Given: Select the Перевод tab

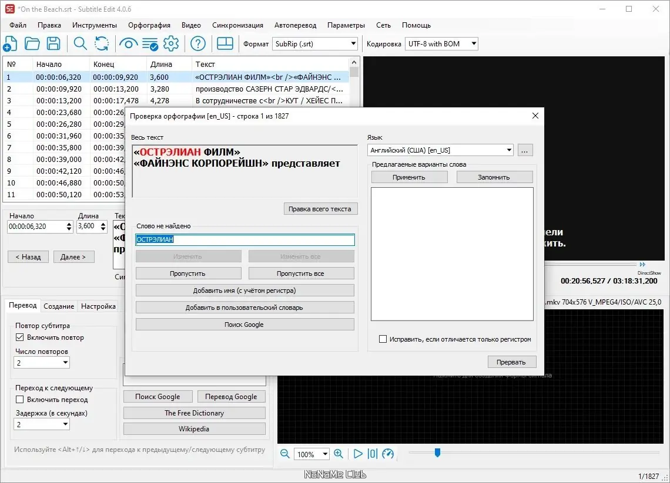Looking at the screenshot, I should [23, 306].
